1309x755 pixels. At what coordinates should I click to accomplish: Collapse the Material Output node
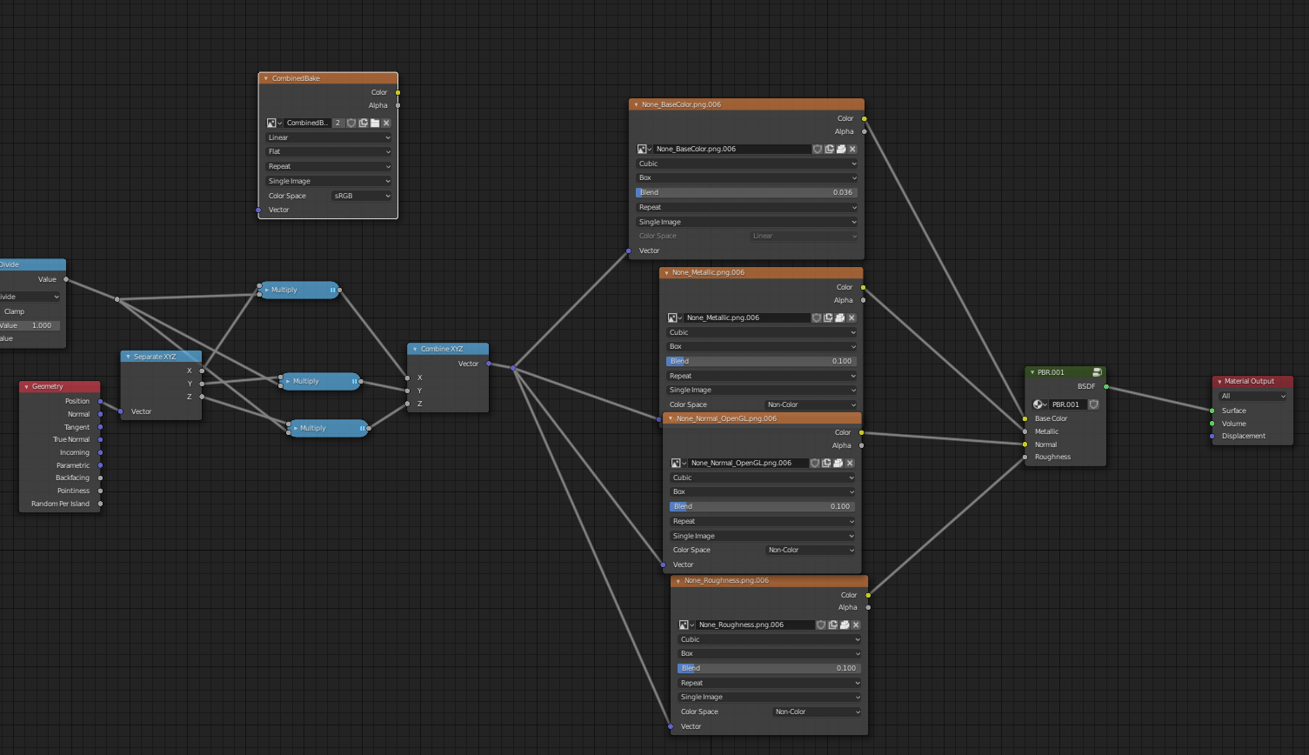pos(1219,381)
